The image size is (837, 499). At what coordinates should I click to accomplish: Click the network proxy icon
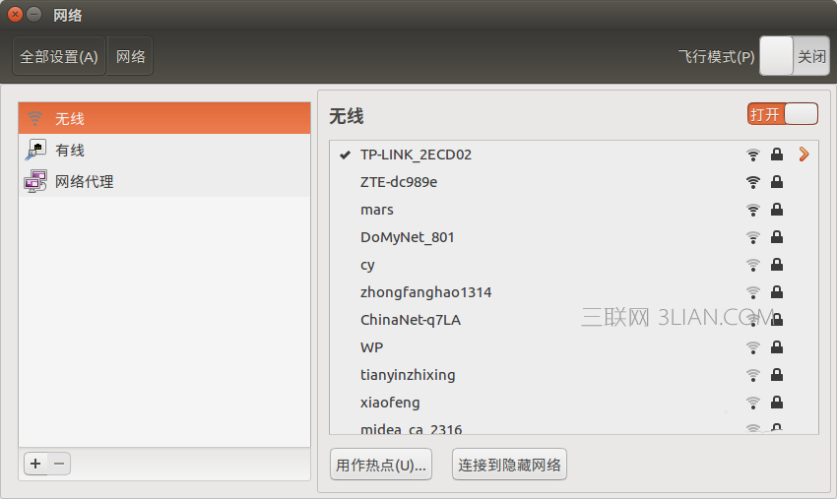(x=35, y=182)
